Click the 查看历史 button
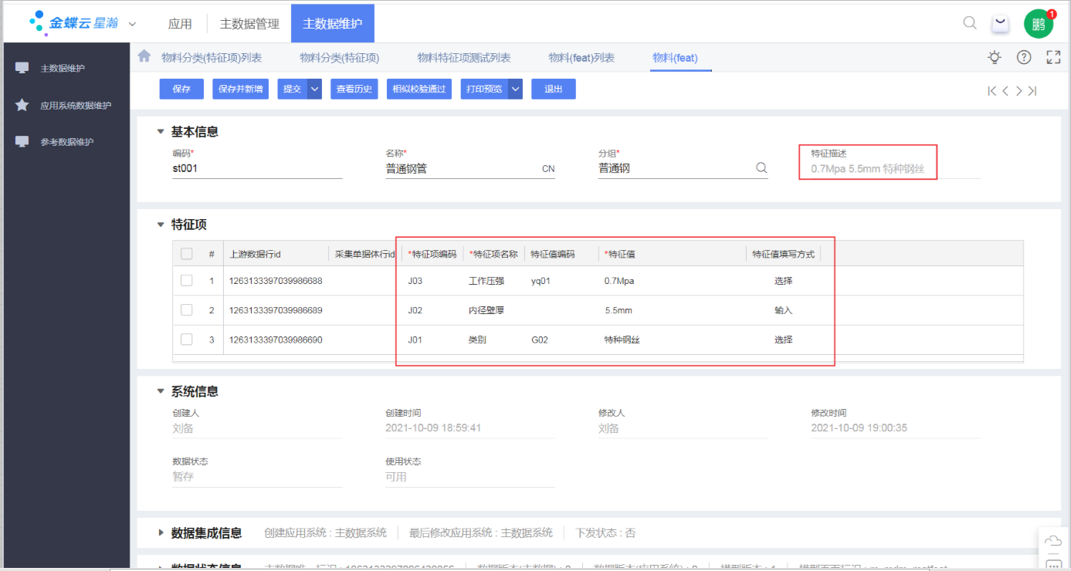Image resolution: width=1071 pixels, height=571 pixels. pyautogui.click(x=354, y=89)
